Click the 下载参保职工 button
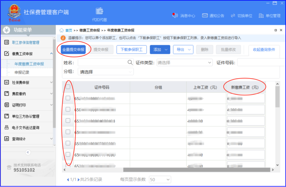The height and width of the screenshot is (187, 286). pyautogui.click(x=132, y=49)
